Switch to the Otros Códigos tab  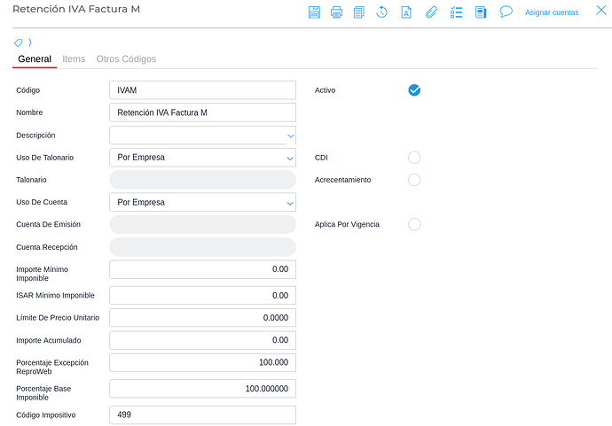(126, 59)
